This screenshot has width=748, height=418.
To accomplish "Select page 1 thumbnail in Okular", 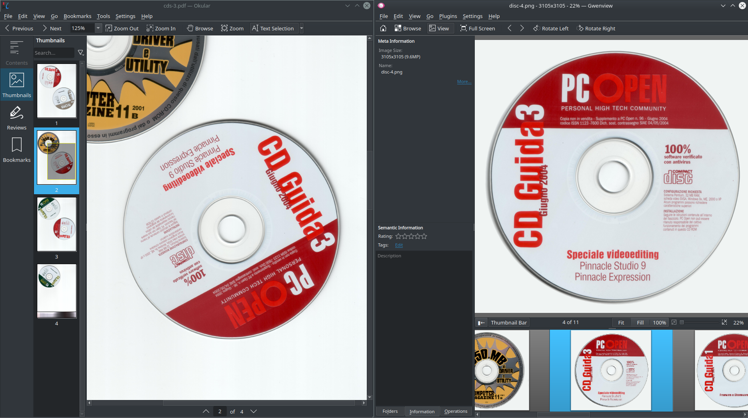I will tap(56, 91).
